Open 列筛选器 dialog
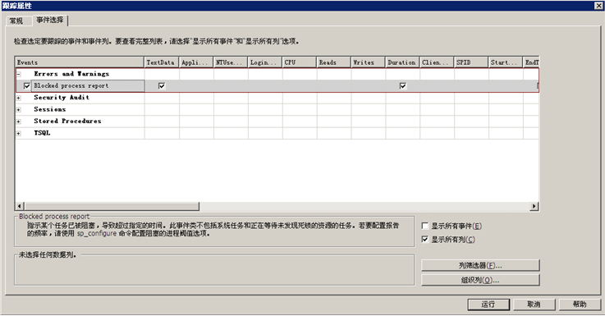The image size is (605, 316). 480,265
